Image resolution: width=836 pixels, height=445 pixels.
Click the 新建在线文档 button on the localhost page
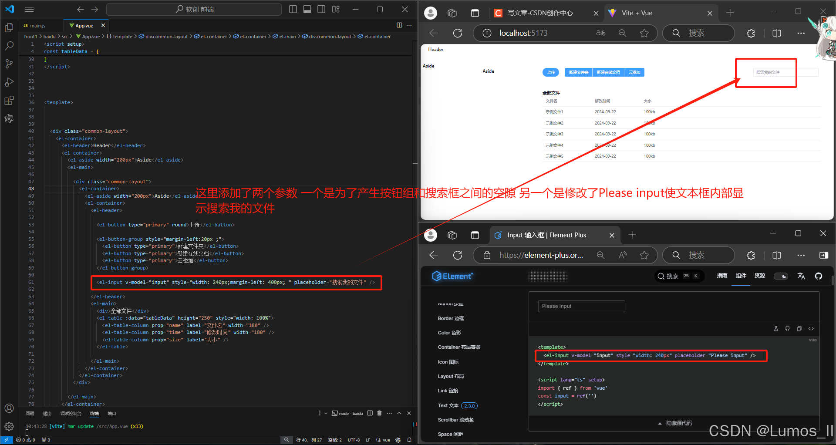coord(608,72)
